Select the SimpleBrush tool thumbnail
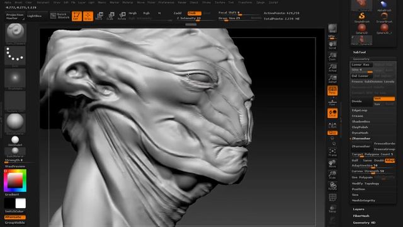The image size is (403, 227). pyautogui.click(x=362, y=17)
